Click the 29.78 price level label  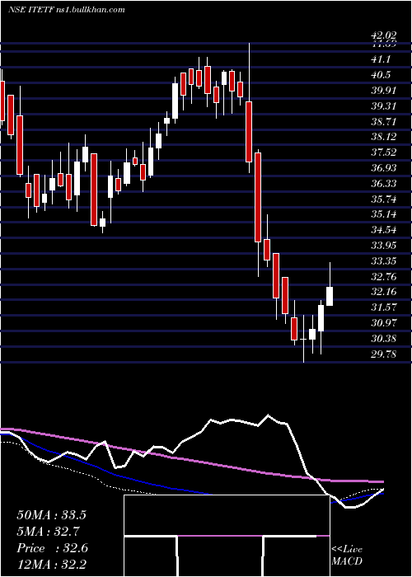tap(384, 354)
